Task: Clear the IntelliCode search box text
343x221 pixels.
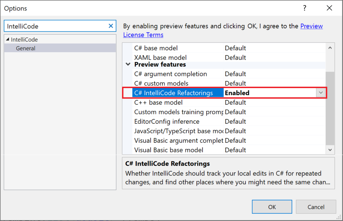Action: pos(111,26)
